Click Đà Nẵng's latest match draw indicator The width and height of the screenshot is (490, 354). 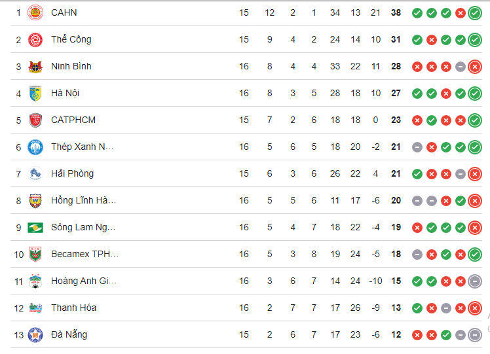pos(475,334)
